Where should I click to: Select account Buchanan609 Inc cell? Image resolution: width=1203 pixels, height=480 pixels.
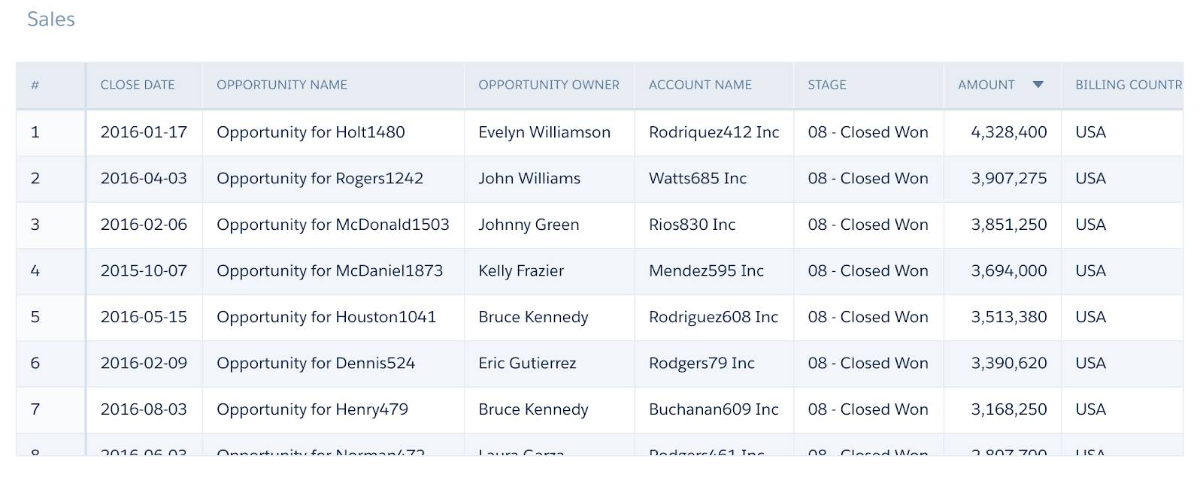pyautogui.click(x=714, y=410)
